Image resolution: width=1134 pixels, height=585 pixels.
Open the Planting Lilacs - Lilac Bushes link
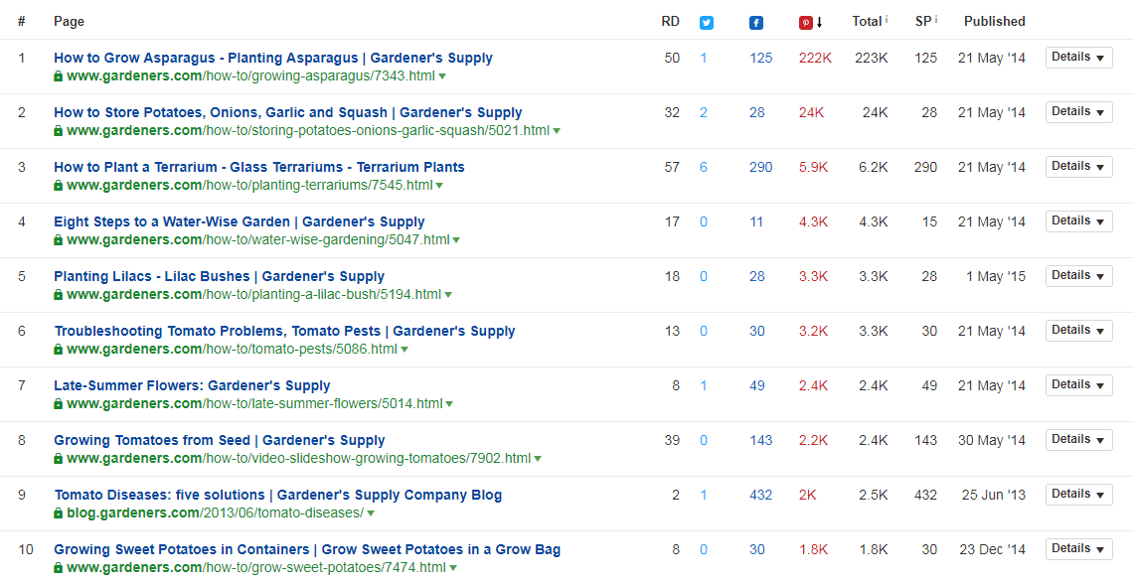(219, 276)
